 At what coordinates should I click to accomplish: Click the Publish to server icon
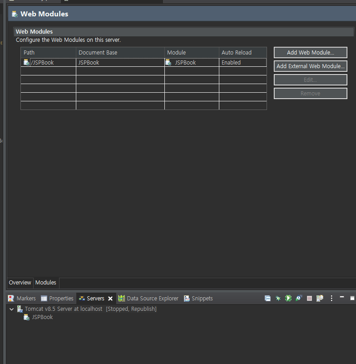point(320,298)
